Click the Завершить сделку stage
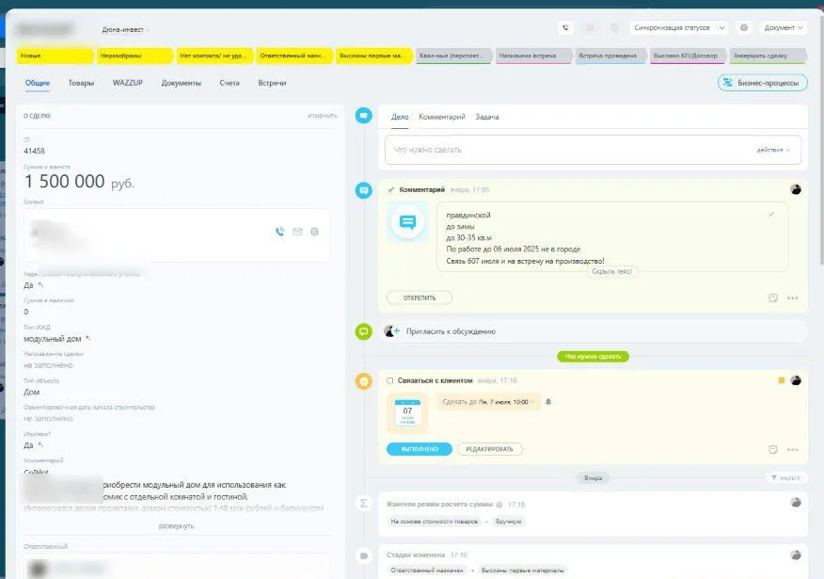The image size is (824, 579). pyautogui.click(x=767, y=56)
